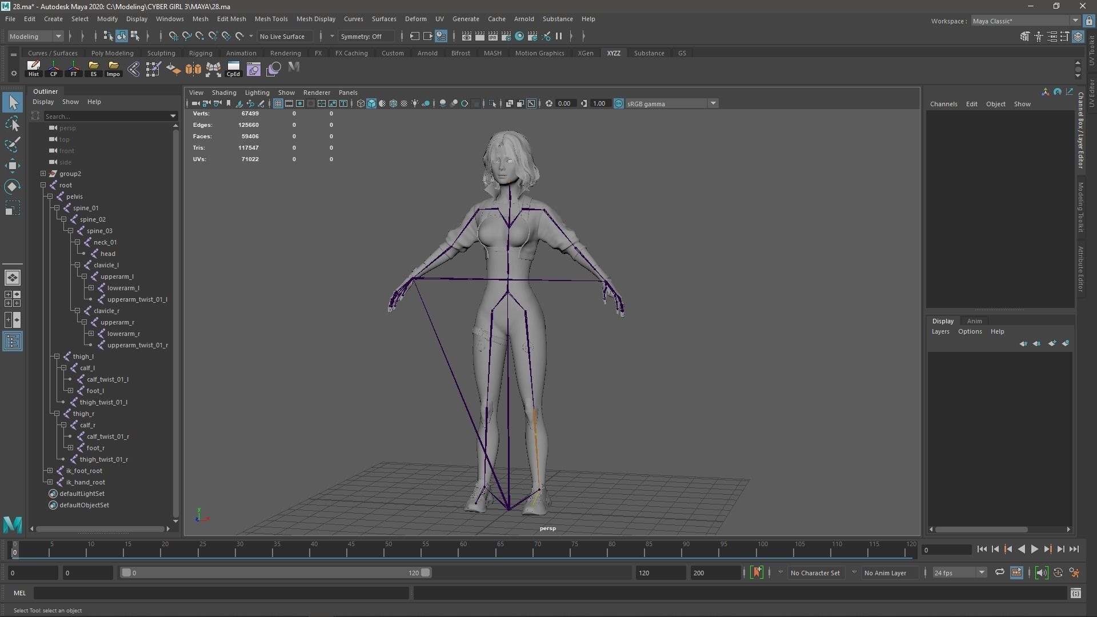Viewport: 1097px width, 617px height.
Task: Activate the Lasso Select tool
Action: [x=13, y=123]
